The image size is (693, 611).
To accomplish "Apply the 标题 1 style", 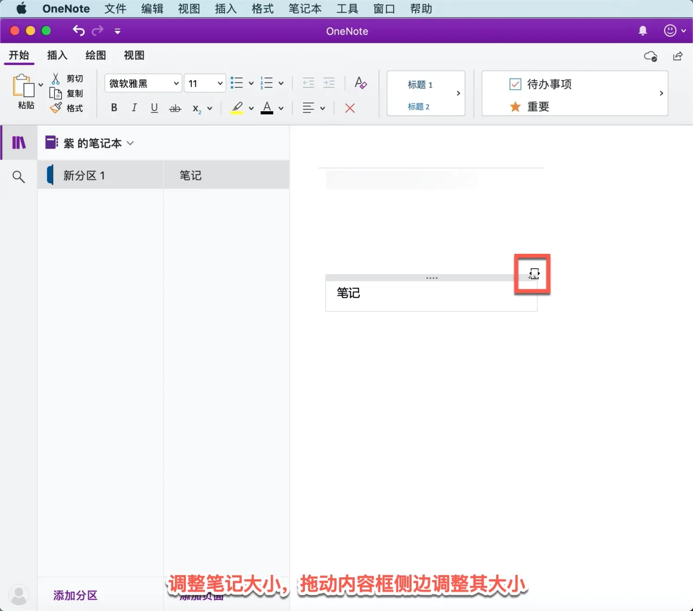I will click(x=419, y=84).
